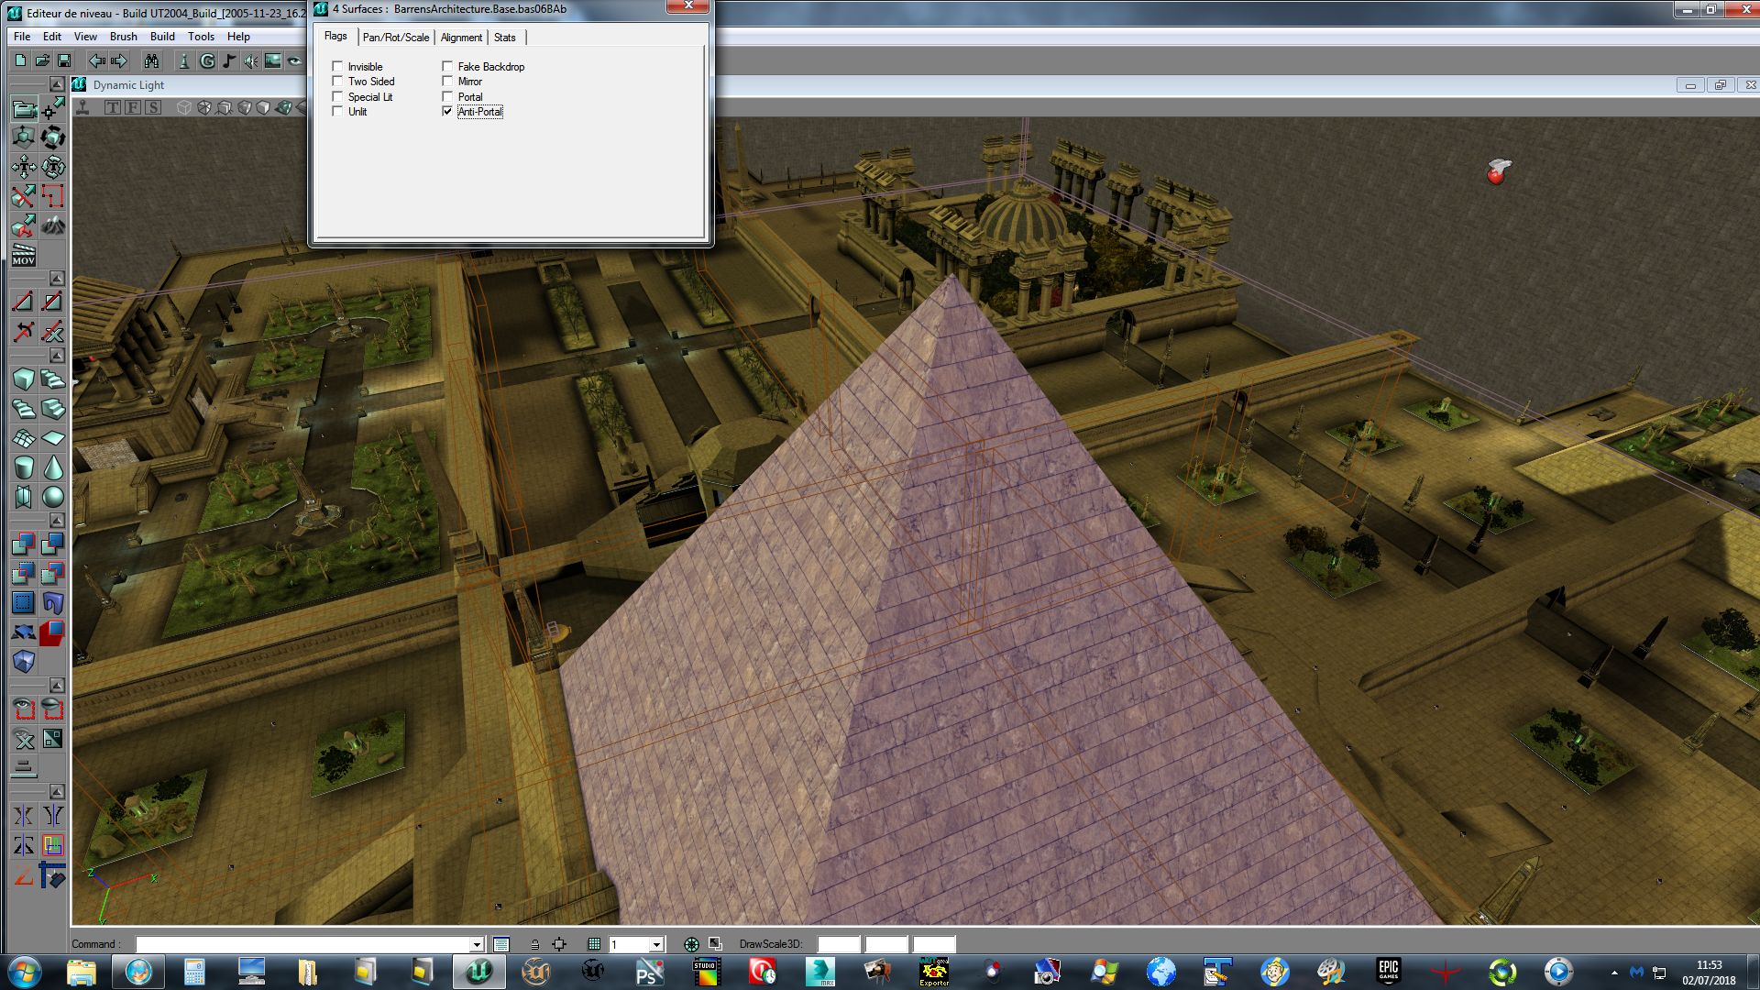Screen dimensions: 1760x990
Task: Check the Fake Backdrop option
Action: click(447, 67)
